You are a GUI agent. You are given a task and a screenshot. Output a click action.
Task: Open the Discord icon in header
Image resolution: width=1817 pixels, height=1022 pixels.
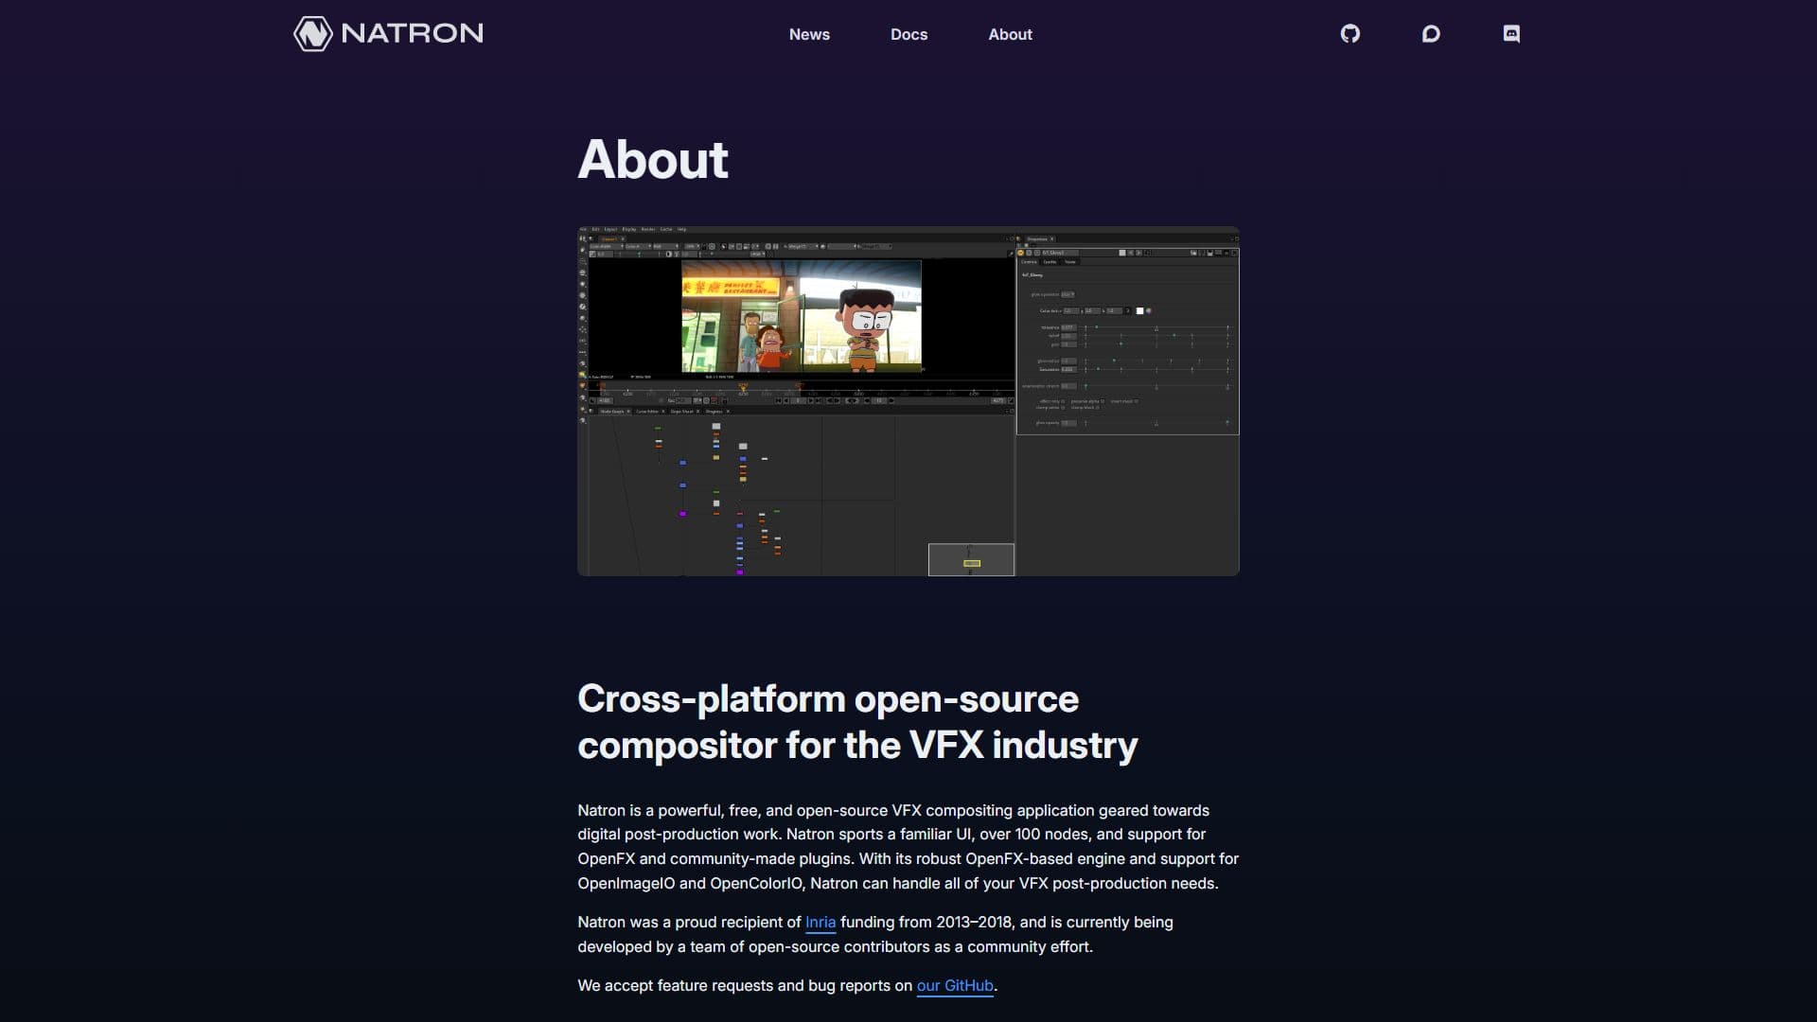[x=1511, y=34]
